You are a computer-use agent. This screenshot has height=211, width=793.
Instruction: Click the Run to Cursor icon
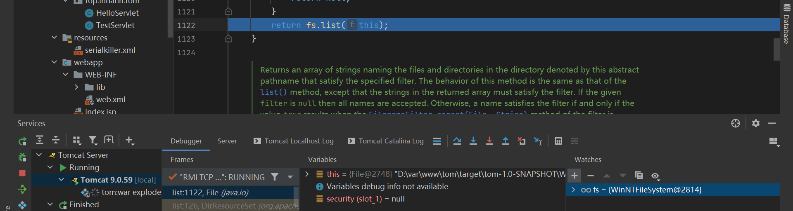538,141
